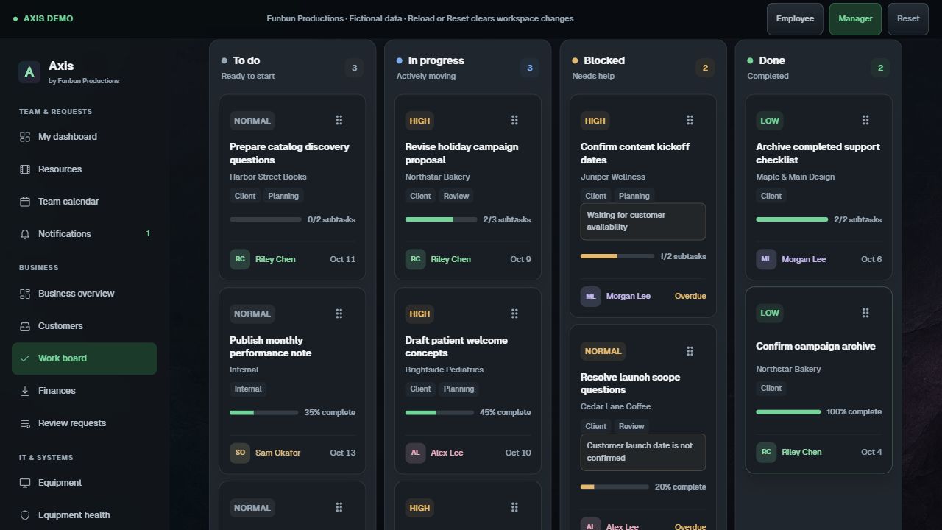Click 'Waiting for customer availability' note
Image resolution: width=942 pixels, height=530 pixels.
pyautogui.click(x=643, y=222)
